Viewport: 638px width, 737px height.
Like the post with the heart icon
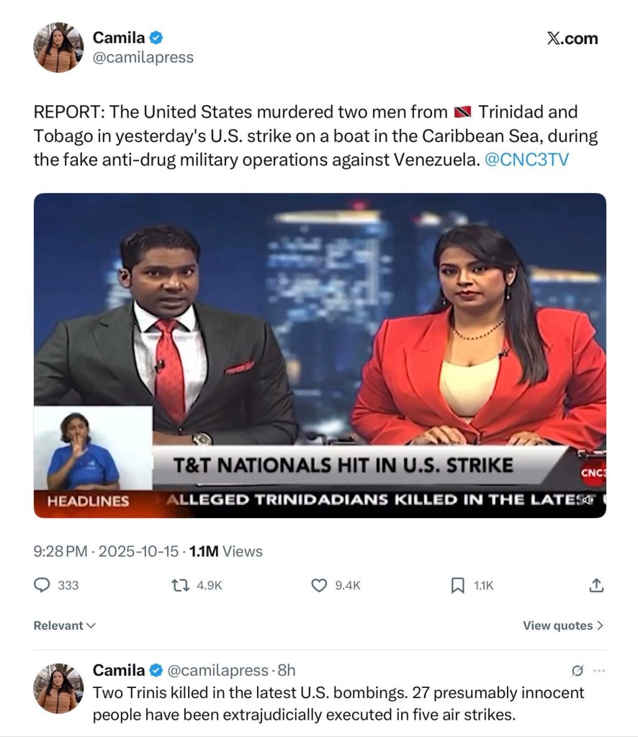[x=319, y=585]
